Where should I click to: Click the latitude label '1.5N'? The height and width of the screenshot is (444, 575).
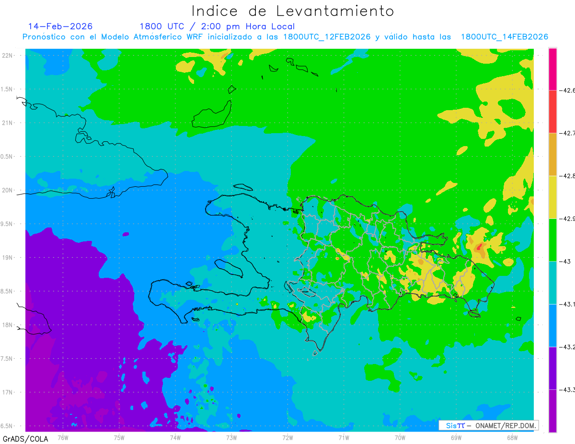pyautogui.click(x=7, y=89)
